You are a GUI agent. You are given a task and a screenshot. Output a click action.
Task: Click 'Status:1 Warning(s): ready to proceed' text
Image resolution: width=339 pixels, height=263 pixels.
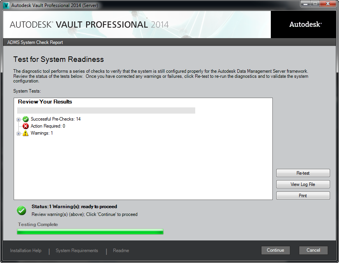74,207
